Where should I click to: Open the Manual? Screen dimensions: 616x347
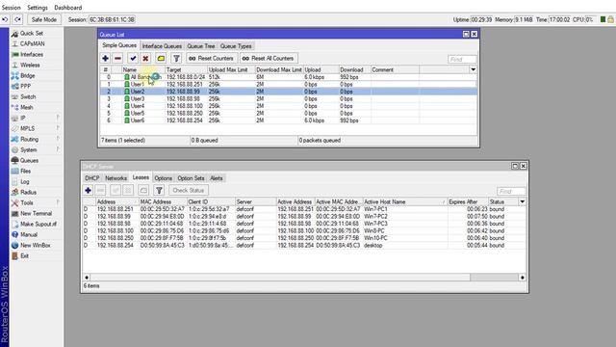(29, 235)
